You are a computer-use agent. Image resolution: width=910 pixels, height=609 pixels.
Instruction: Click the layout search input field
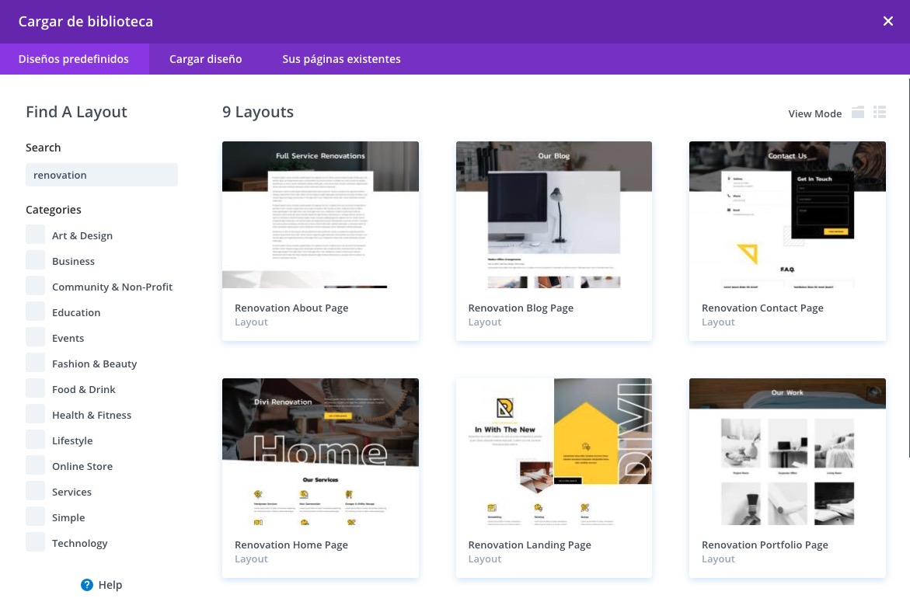[x=102, y=175]
